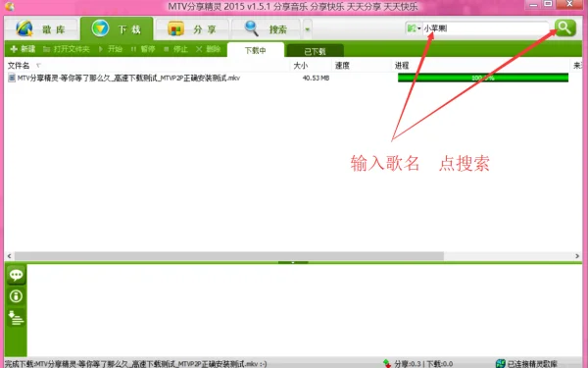Viewport: 588px width, 368px height.
Task: Click 打开文件夹 open folder button
Action: [x=66, y=49]
